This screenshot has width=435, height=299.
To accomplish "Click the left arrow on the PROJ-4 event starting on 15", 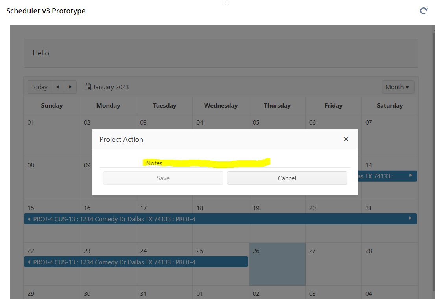I will pyautogui.click(x=29, y=219).
